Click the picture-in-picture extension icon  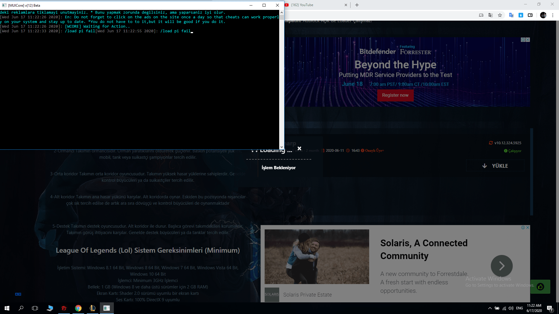pyautogui.click(x=530, y=15)
